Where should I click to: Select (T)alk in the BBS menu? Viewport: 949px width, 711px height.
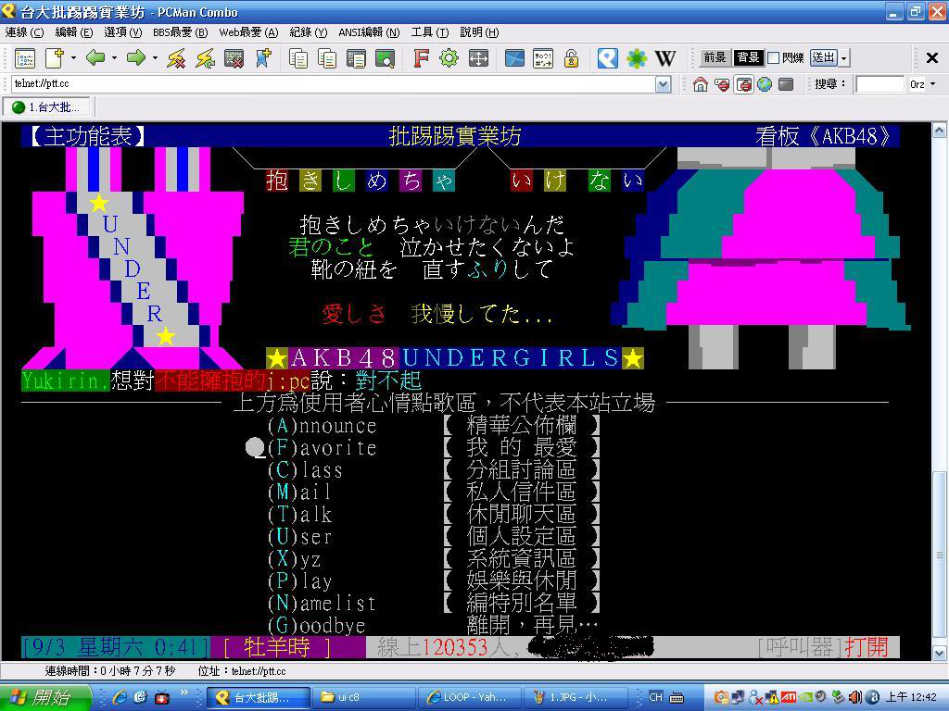(x=299, y=515)
